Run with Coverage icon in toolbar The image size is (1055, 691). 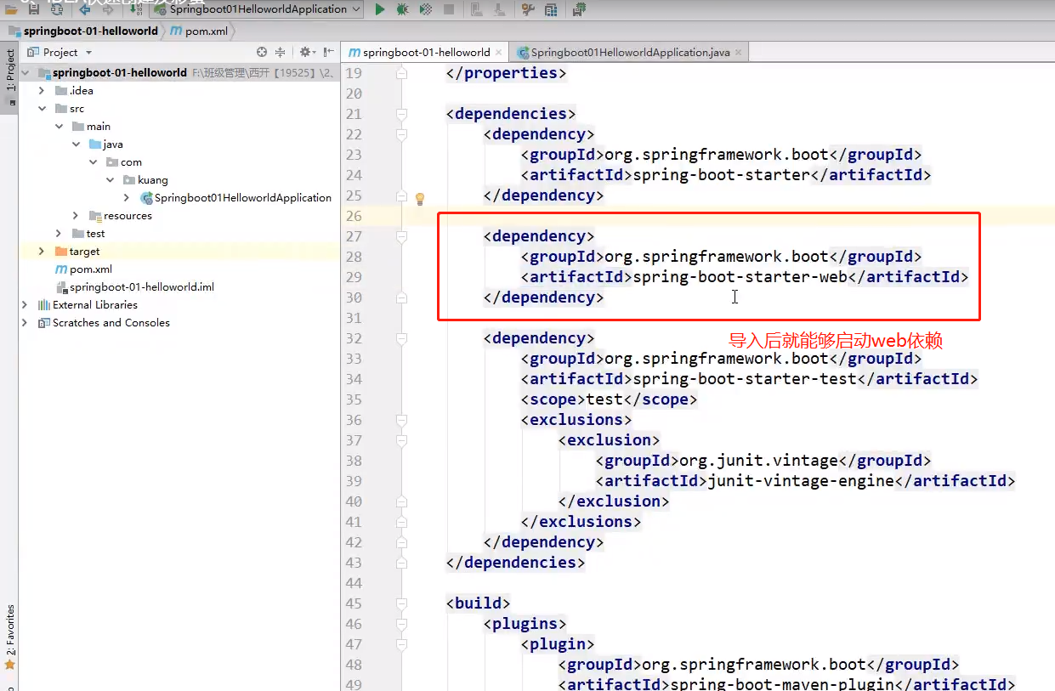pyautogui.click(x=426, y=9)
